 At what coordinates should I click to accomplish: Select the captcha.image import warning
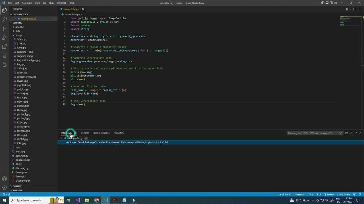[x=211, y=142]
